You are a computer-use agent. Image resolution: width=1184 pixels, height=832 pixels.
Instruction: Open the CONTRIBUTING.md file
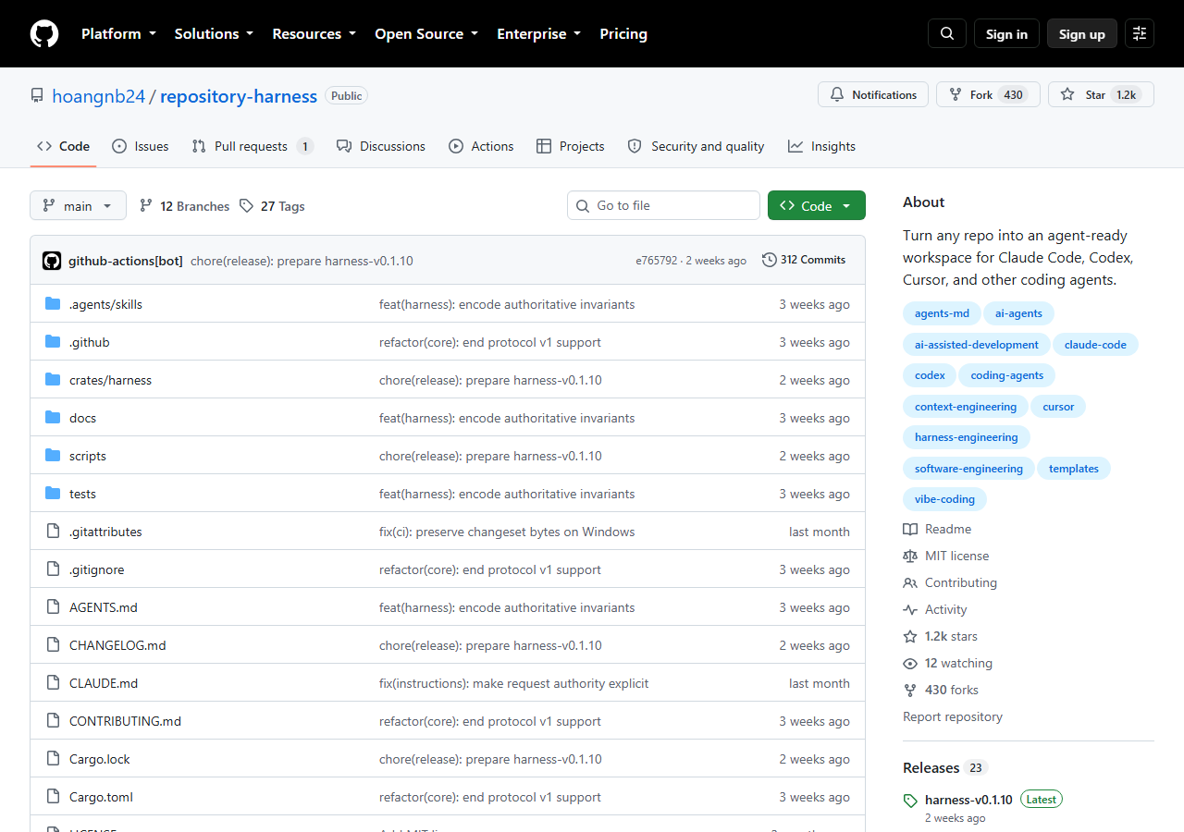pyautogui.click(x=125, y=721)
